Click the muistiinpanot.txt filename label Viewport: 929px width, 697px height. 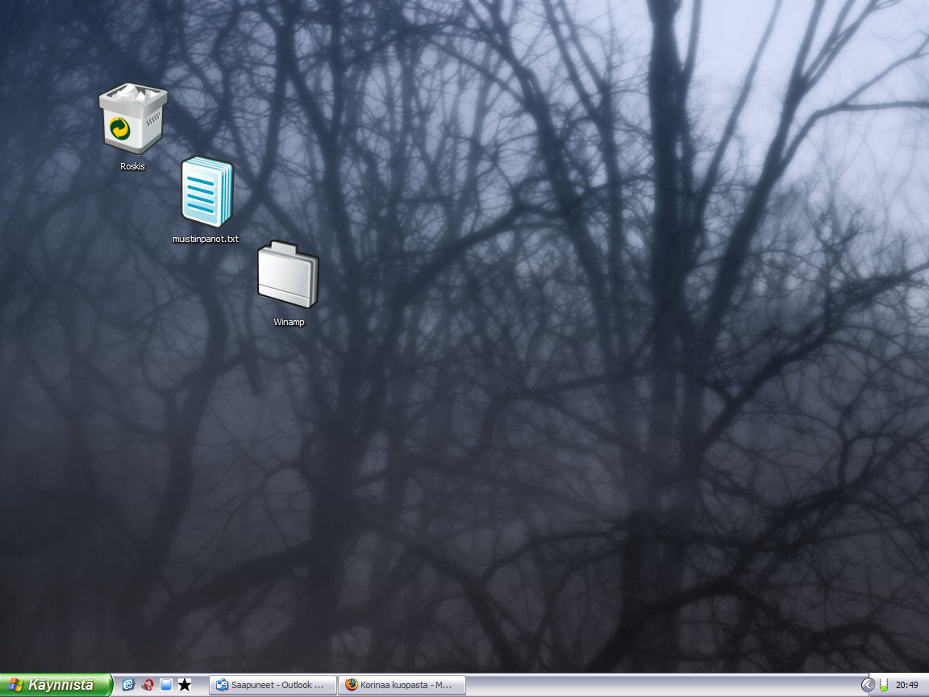pos(206,239)
